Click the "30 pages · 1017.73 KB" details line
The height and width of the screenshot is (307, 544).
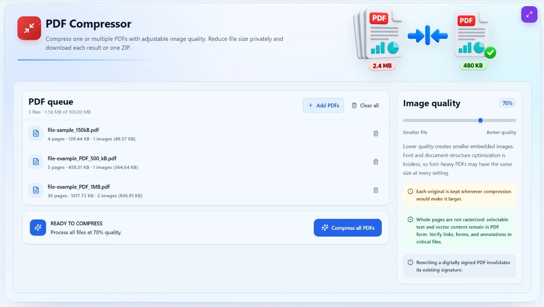point(95,196)
